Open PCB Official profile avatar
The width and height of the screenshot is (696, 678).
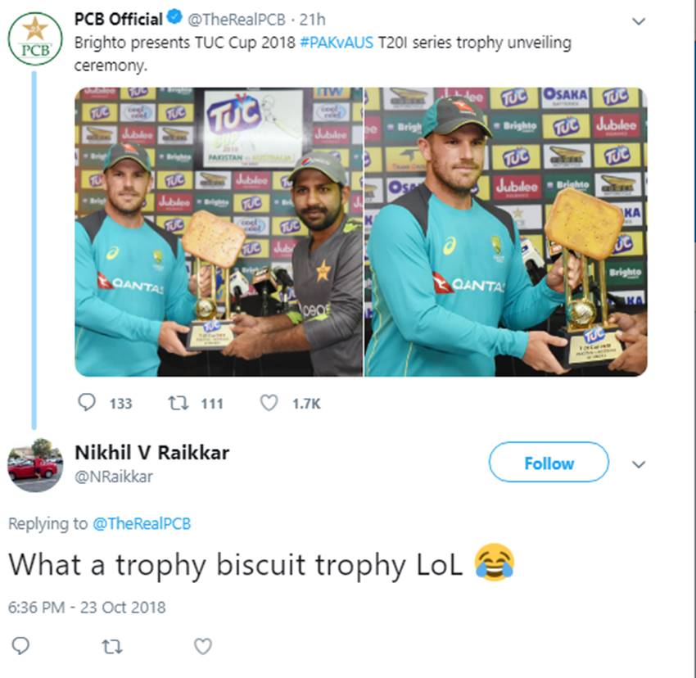click(x=35, y=39)
